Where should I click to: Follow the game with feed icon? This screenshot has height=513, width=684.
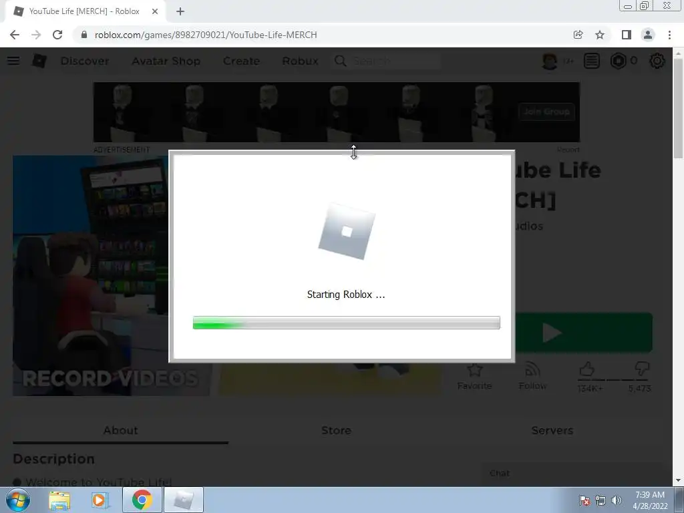pyautogui.click(x=532, y=377)
